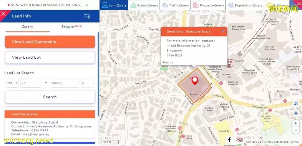The image size is (302, 146).
Task: Switch to the Tenure (Beta) tab
Action: (72, 27)
